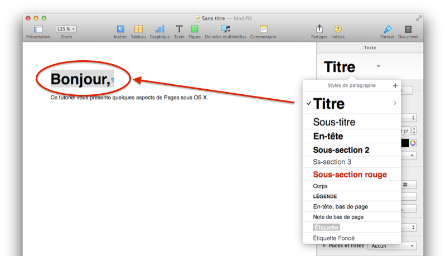
Task: Open the Présentation view menu
Action: click(x=38, y=29)
